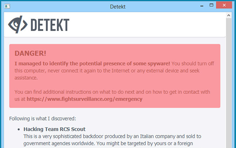Click the white header banner area
The image size is (236, 148).
click(115, 24)
